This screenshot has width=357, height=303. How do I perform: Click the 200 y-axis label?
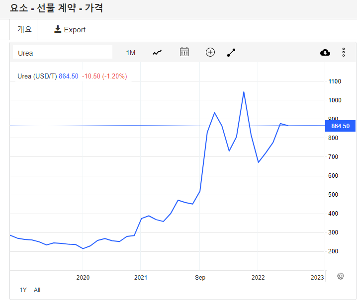coord(333,251)
